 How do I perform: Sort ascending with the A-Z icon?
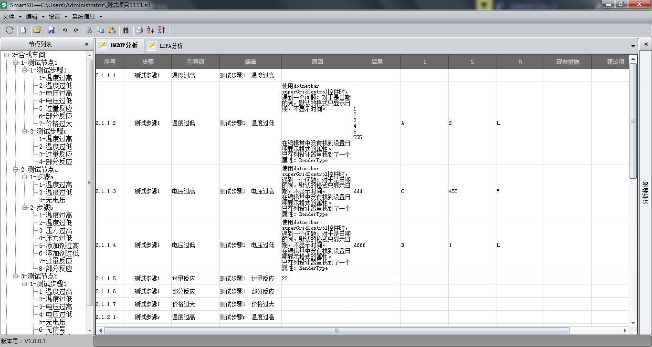pos(150,30)
